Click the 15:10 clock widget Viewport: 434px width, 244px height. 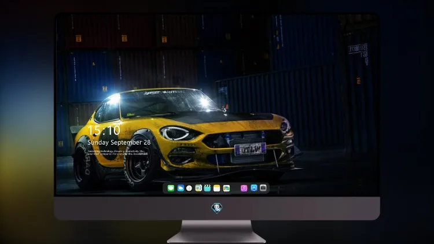pyautogui.click(x=104, y=130)
